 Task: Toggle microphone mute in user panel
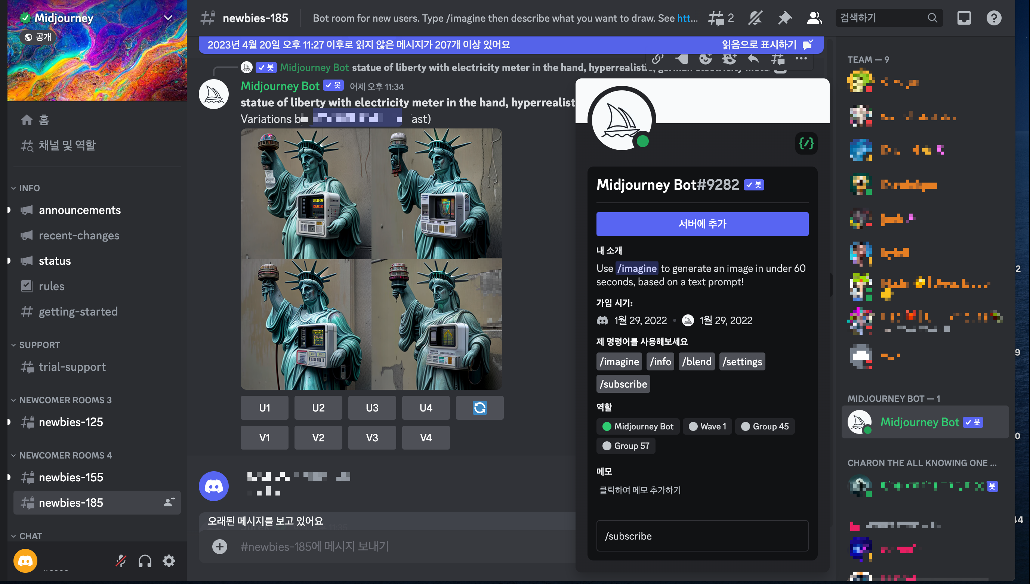pyautogui.click(x=121, y=561)
